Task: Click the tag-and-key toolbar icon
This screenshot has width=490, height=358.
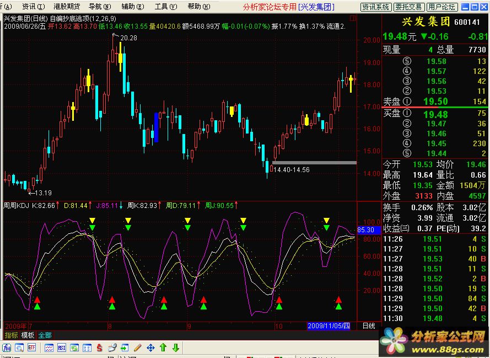Action: (112, 348)
